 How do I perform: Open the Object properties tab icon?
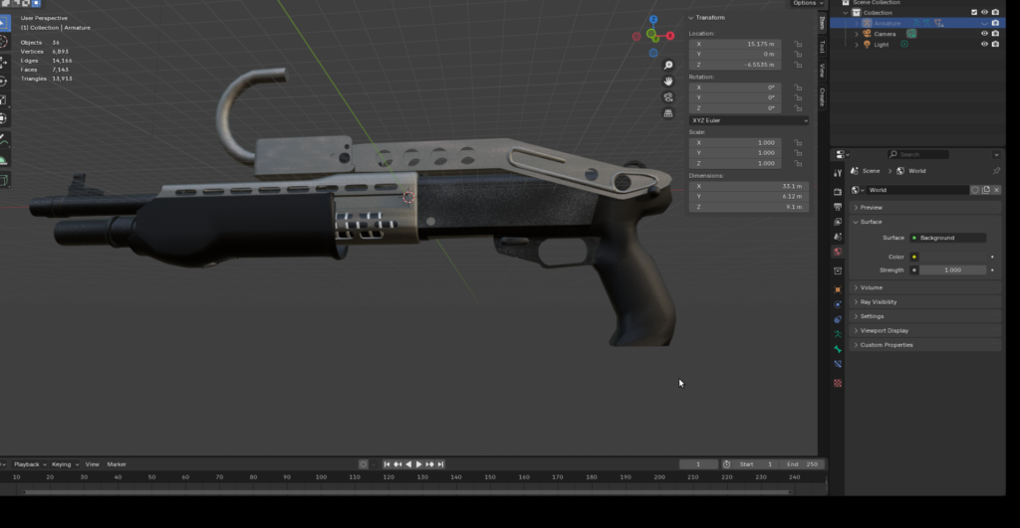click(x=838, y=289)
